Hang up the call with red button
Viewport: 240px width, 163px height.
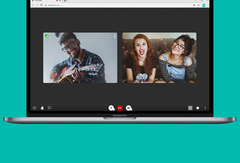[x=120, y=108]
